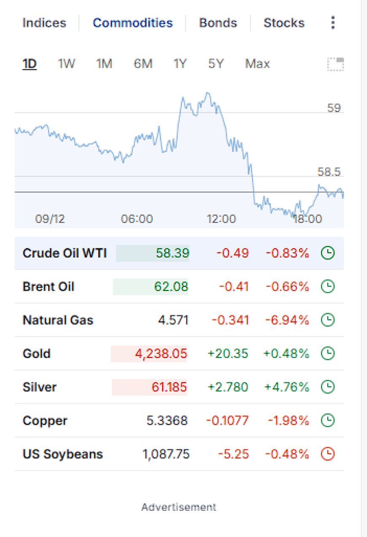The height and width of the screenshot is (537, 367).
Task: Open the US Soybeans link
Action: point(63,454)
